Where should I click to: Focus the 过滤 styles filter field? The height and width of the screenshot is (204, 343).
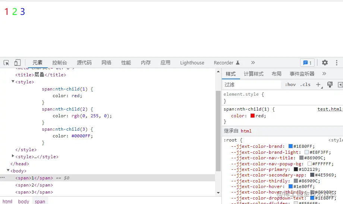(x=252, y=85)
